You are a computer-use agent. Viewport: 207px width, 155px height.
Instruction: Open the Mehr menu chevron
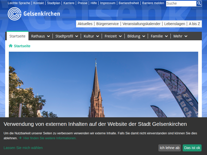[x=186, y=36]
